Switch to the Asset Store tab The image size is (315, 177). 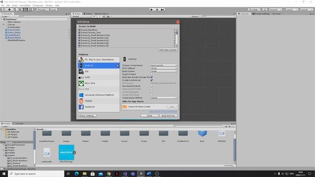tap(102, 14)
